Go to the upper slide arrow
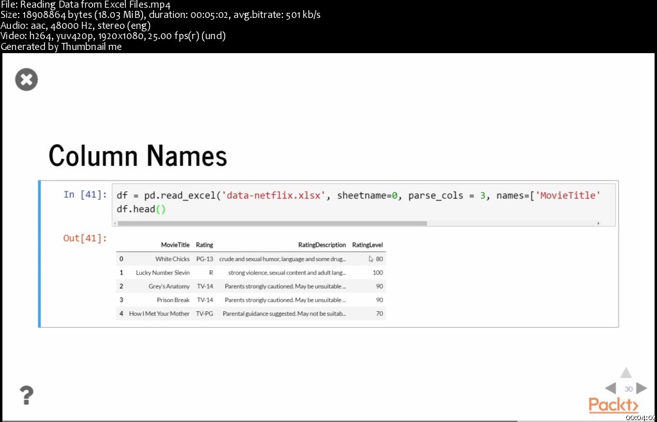This screenshot has width=657, height=422. tap(626, 373)
